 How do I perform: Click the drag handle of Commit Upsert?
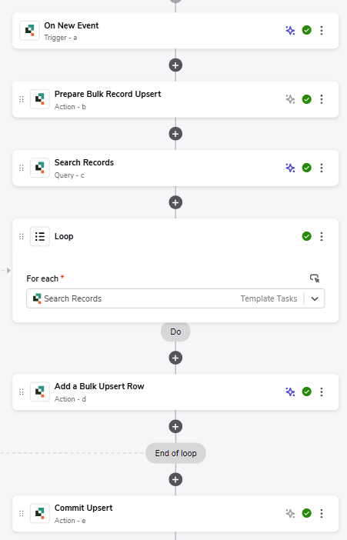pos(22,514)
